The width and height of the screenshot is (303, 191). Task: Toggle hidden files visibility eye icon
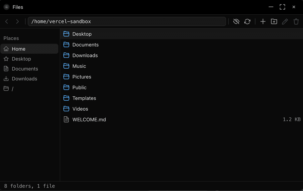click(x=236, y=22)
